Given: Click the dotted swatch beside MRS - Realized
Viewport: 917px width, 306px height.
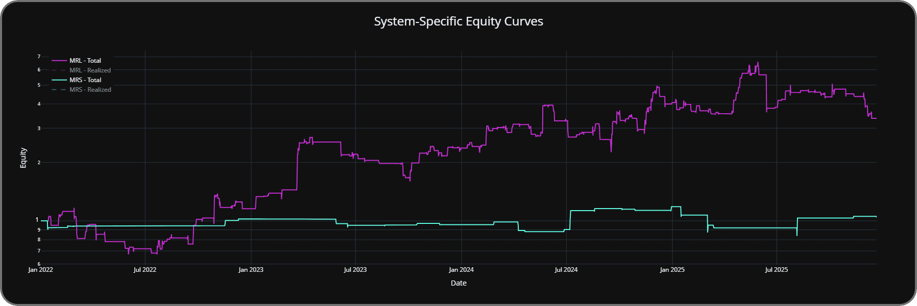Looking at the screenshot, I should tap(59, 90).
